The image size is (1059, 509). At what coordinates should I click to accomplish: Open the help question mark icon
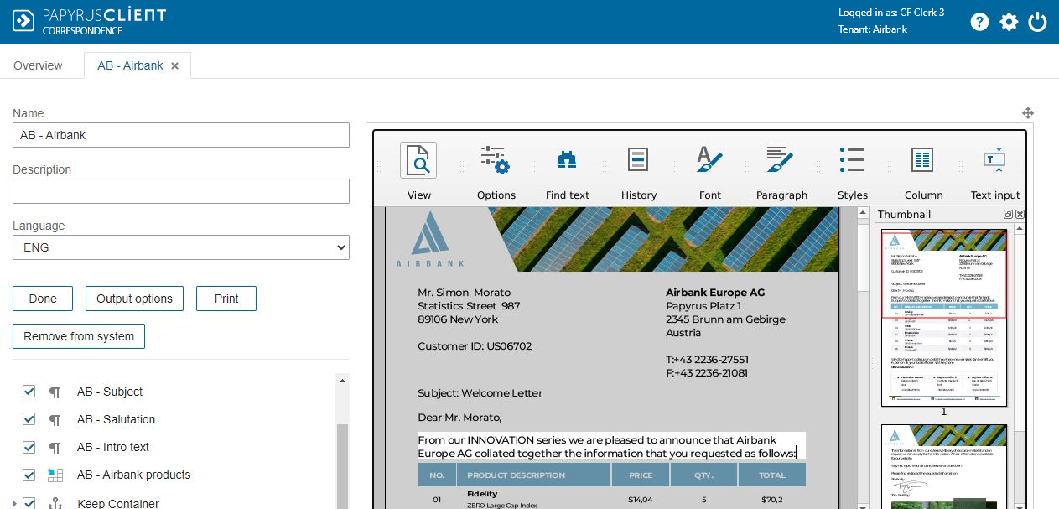tap(979, 22)
